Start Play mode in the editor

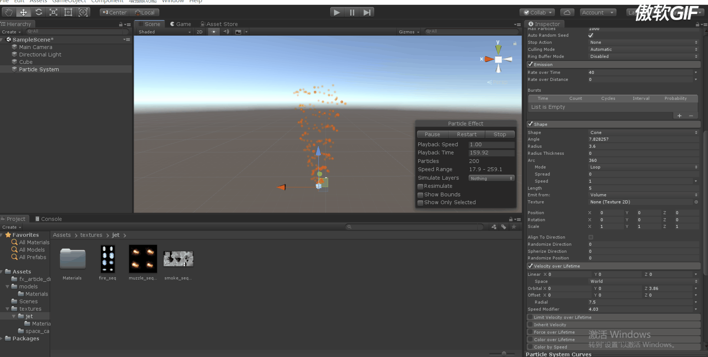point(337,12)
